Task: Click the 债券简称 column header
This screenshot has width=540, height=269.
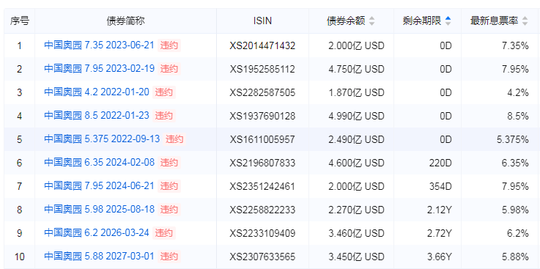Action: tap(126, 21)
